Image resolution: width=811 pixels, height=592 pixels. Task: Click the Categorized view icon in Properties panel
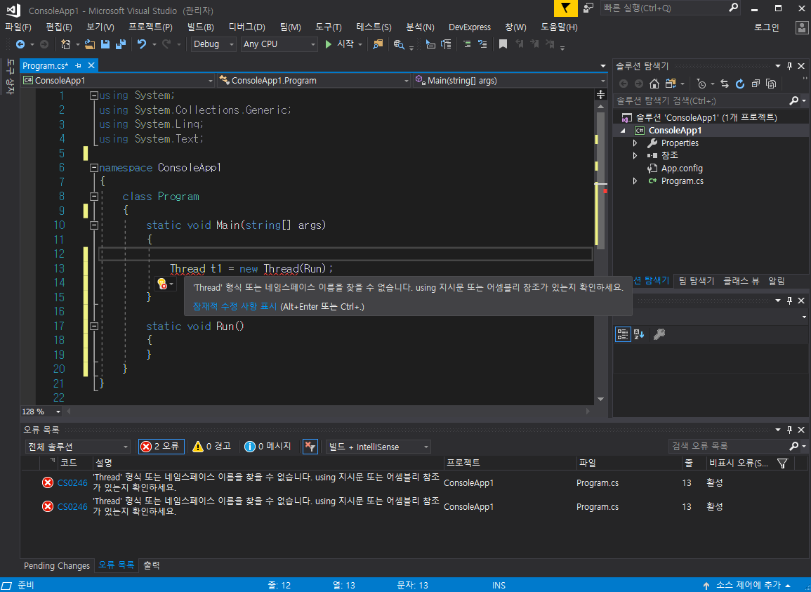(623, 334)
